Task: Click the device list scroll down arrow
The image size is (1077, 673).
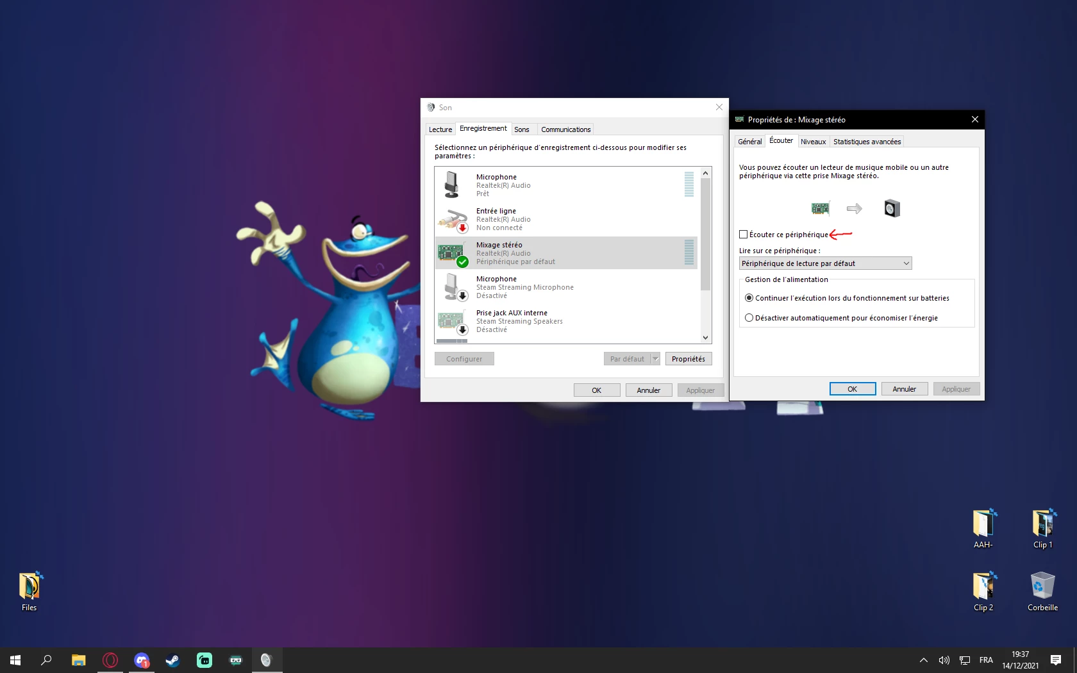Action: point(706,338)
